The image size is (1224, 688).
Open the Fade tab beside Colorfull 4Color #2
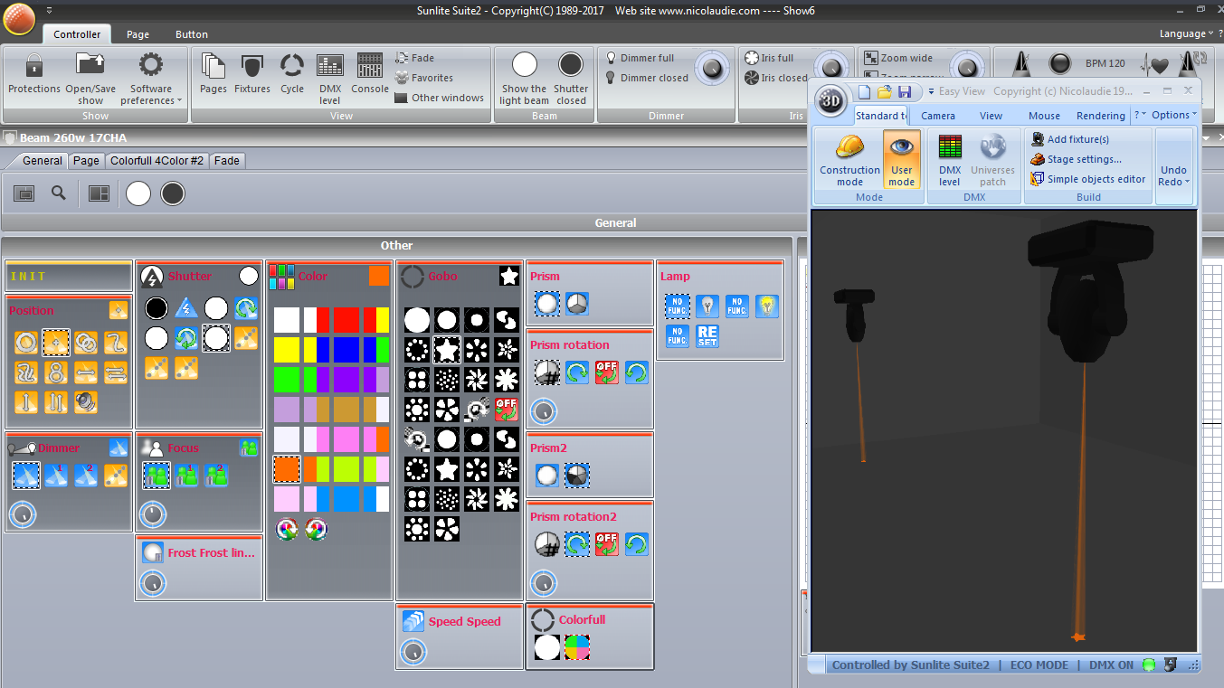click(227, 161)
